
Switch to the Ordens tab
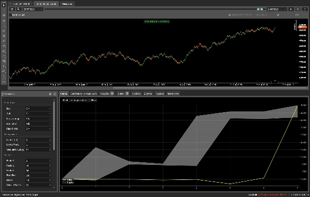(x=123, y=94)
